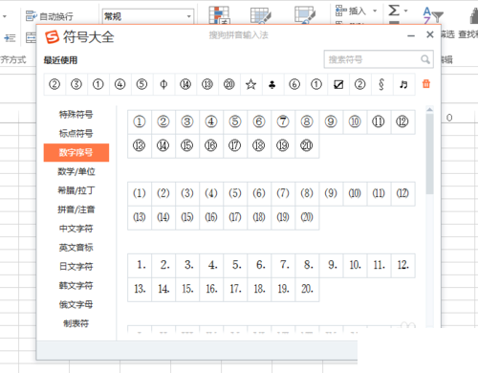Open the 标点符号 category

pos(76,133)
